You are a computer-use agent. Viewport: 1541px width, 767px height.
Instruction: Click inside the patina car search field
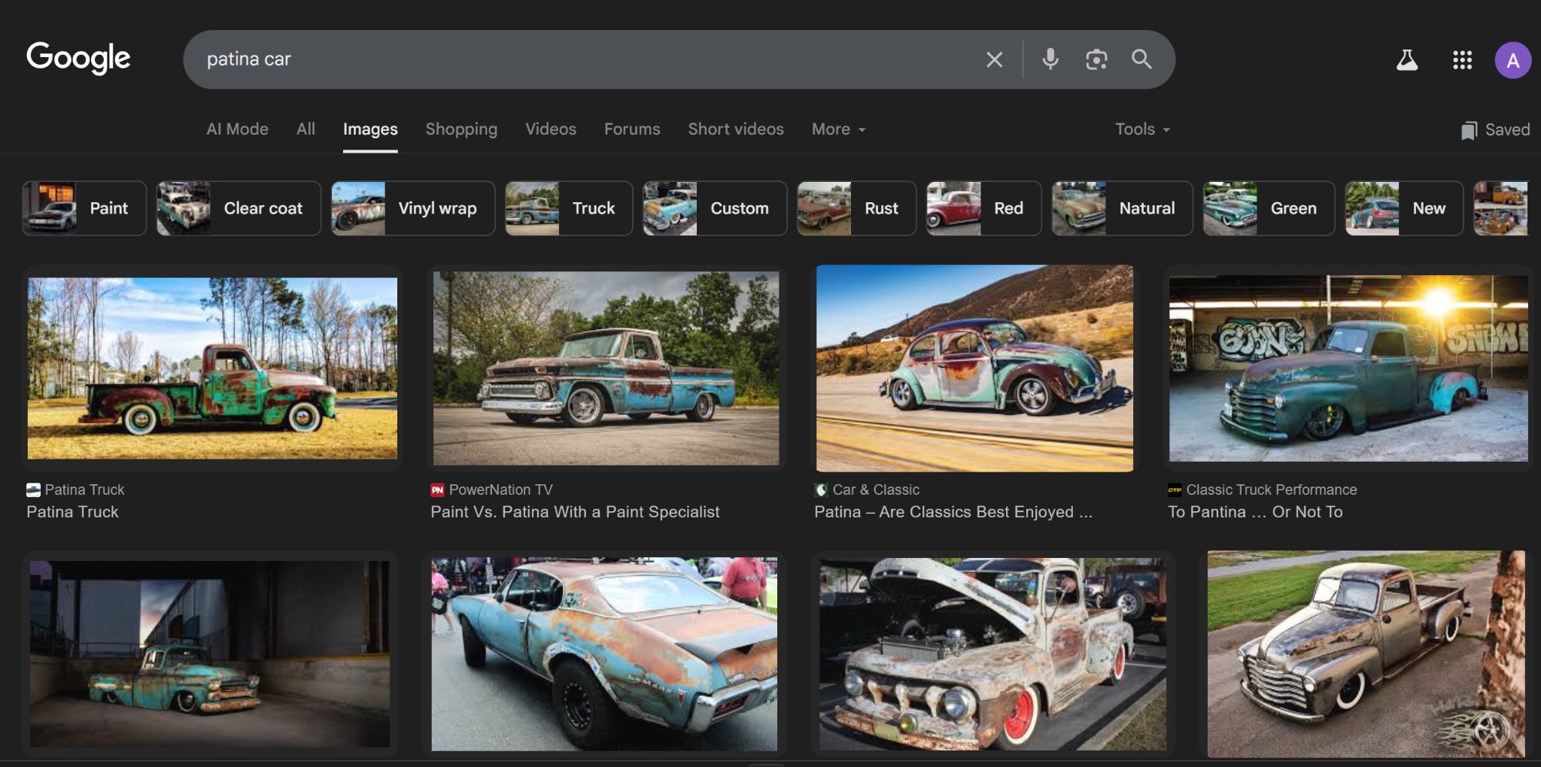point(587,59)
